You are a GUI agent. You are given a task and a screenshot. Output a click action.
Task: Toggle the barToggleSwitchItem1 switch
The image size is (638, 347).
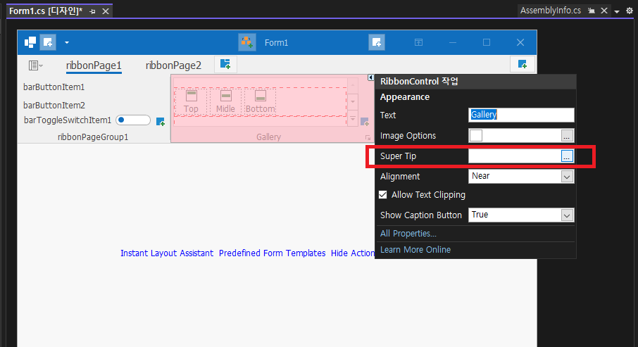click(133, 120)
